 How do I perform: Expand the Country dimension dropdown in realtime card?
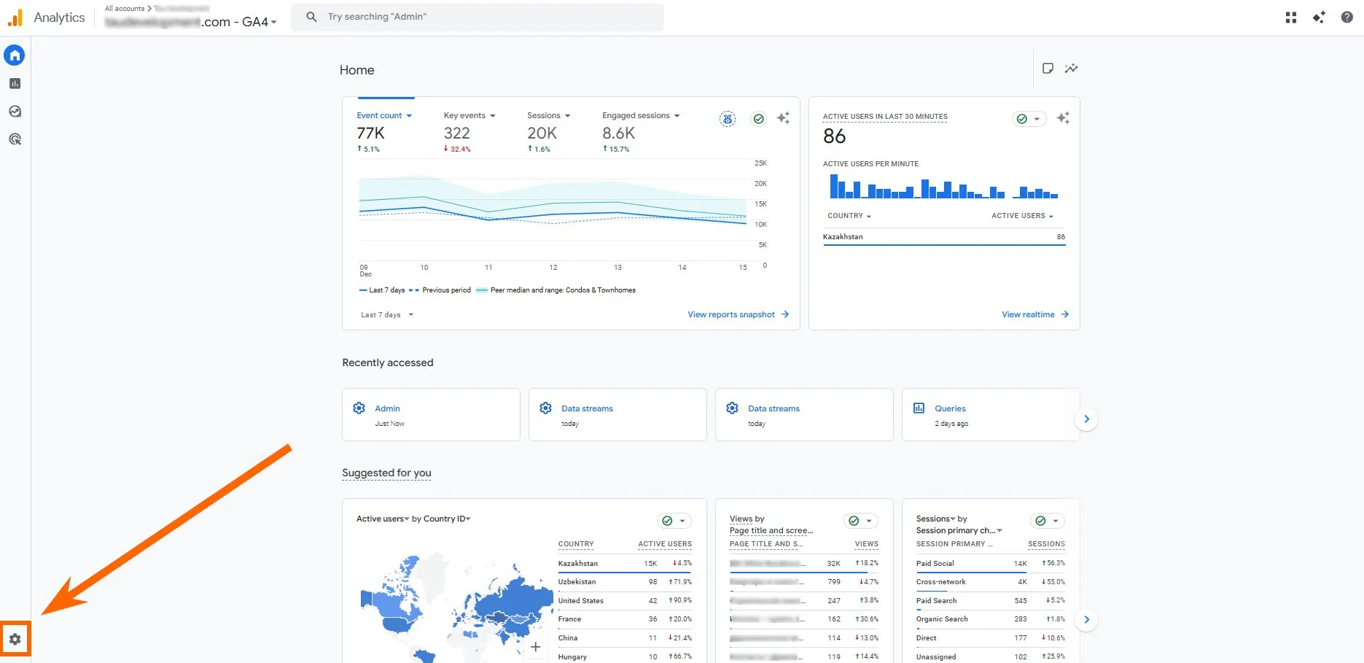click(849, 216)
